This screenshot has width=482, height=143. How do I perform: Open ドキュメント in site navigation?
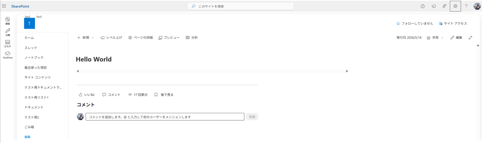click(x=34, y=107)
